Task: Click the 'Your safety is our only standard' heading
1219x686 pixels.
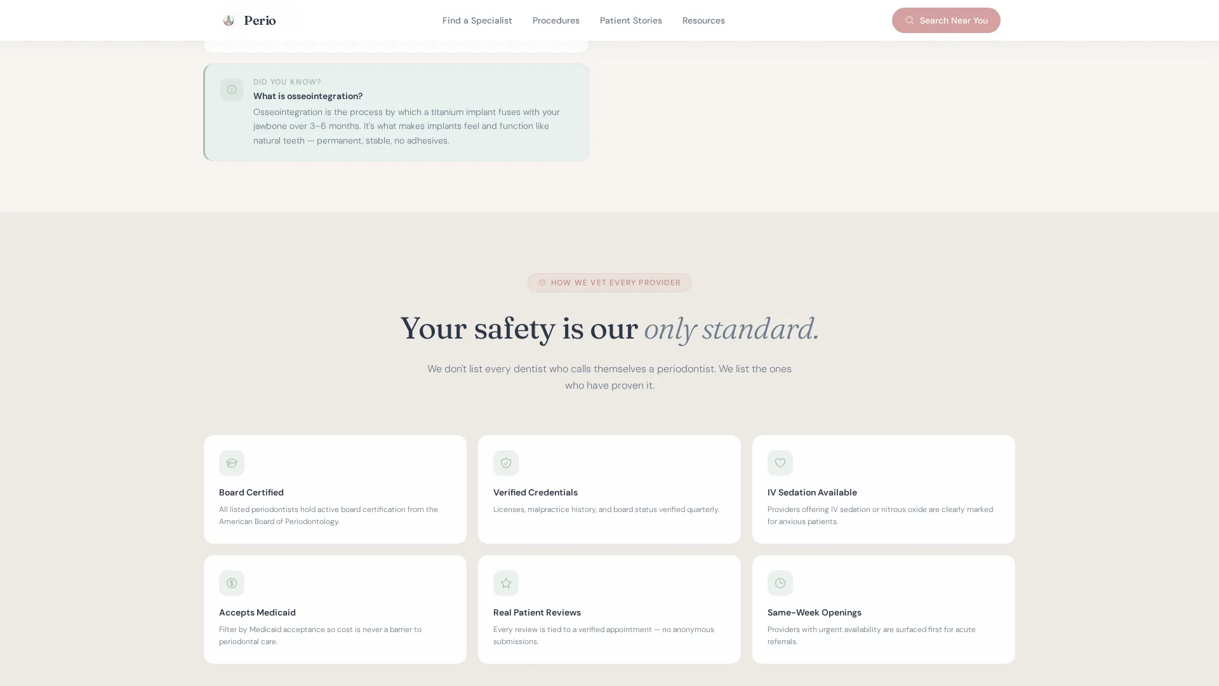Action: tap(609, 329)
